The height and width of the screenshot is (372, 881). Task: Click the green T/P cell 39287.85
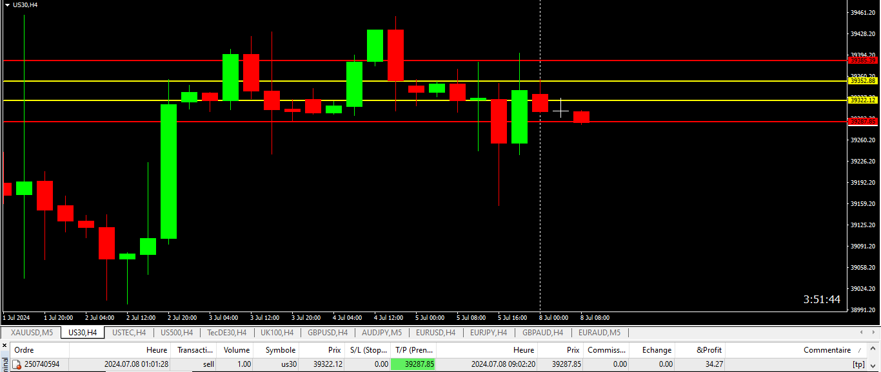413,365
